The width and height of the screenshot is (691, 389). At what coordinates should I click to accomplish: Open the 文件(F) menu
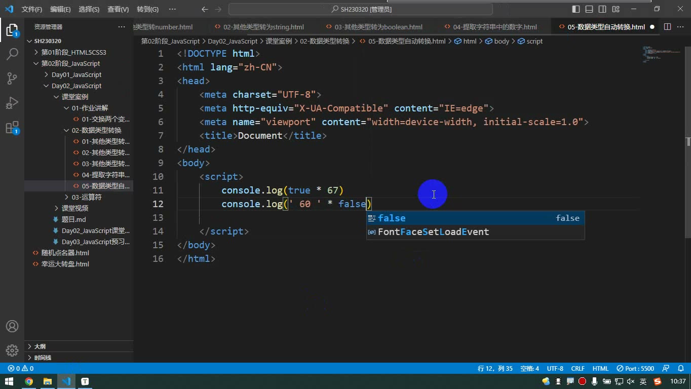(32, 9)
